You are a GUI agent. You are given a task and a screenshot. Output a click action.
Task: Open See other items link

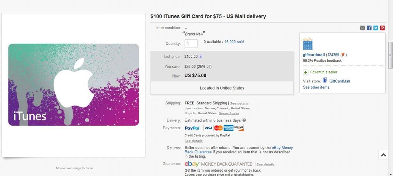[316, 87]
